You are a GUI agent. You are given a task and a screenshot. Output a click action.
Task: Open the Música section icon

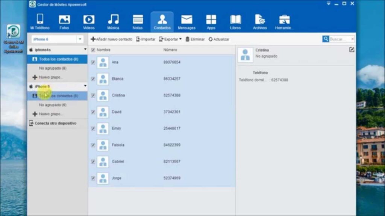click(113, 20)
